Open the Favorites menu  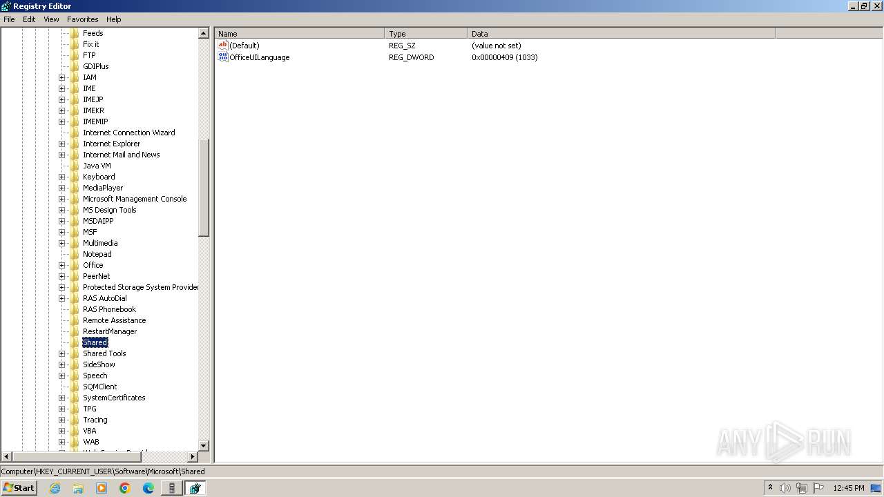pos(82,19)
